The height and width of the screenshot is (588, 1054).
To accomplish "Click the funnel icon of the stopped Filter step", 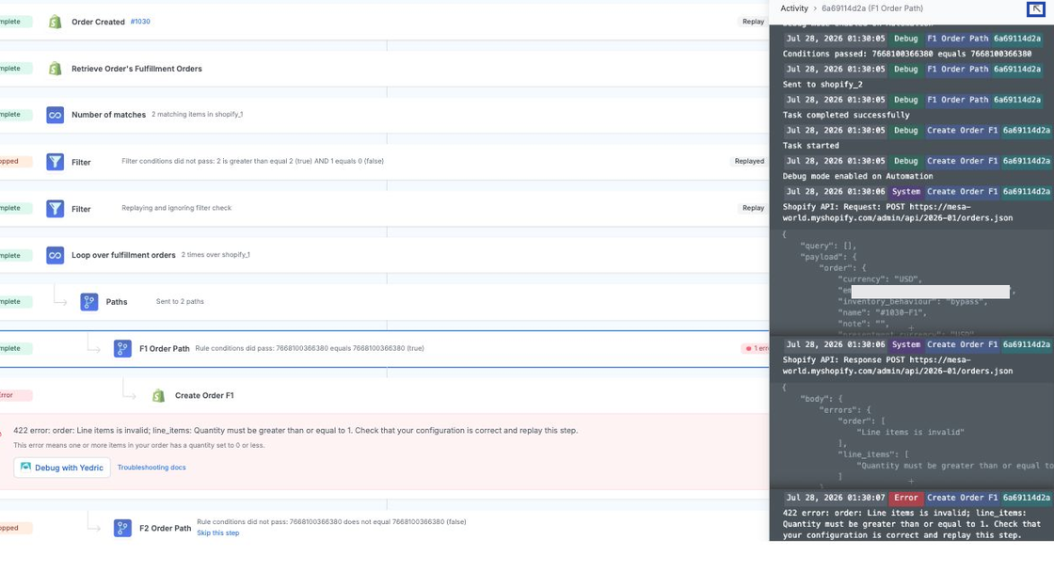I will pos(56,161).
